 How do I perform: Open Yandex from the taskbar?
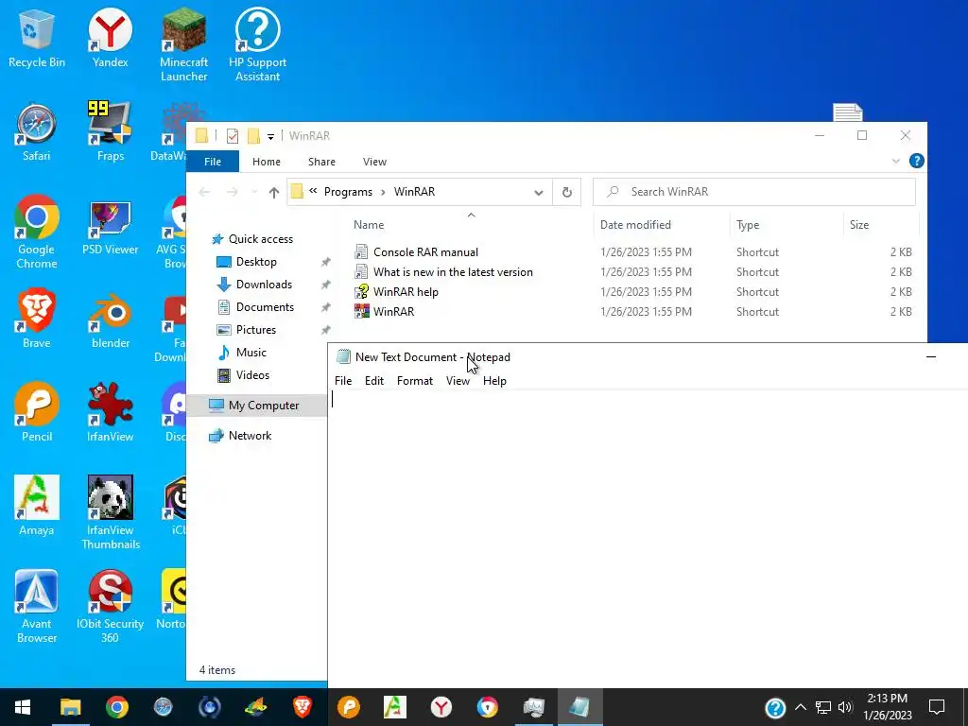[441, 707]
